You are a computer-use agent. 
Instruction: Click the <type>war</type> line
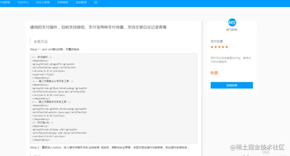[43, 74]
